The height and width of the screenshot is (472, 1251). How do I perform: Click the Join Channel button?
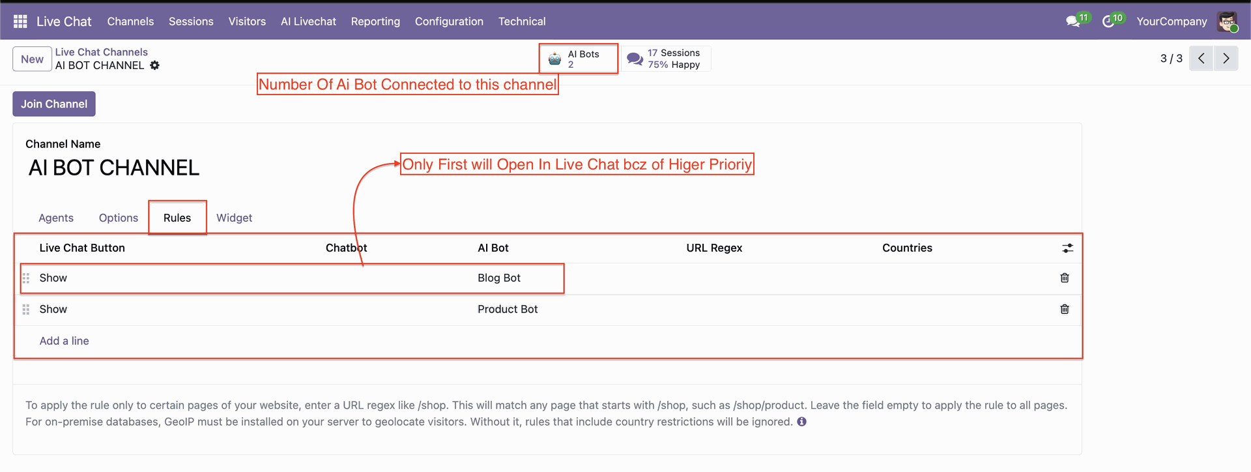click(54, 104)
